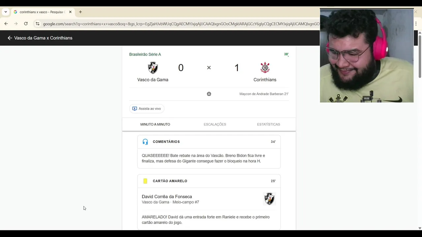Switch to ESTATÍSTICAS tab
This screenshot has height=237, width=422.
point(268,124)
